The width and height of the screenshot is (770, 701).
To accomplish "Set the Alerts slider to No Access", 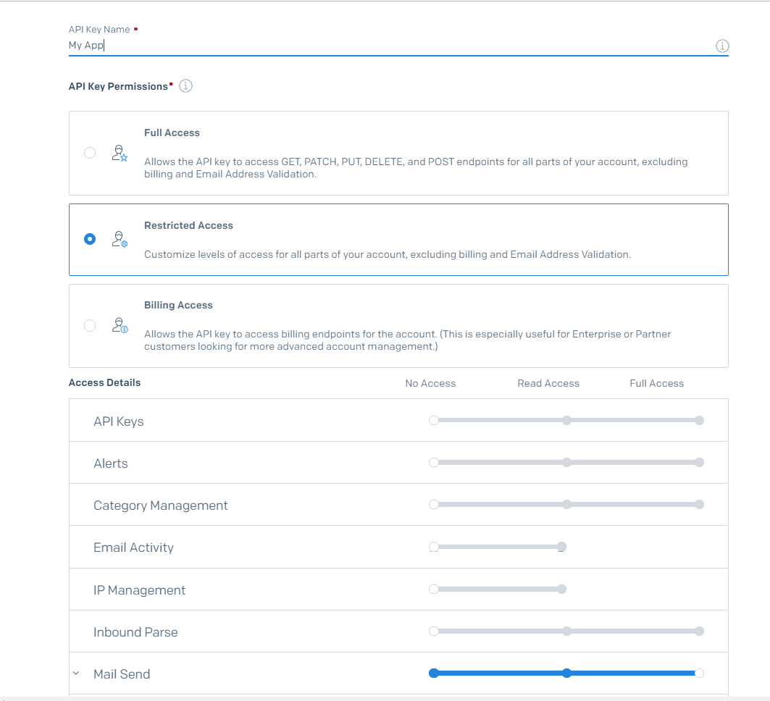I will point(433,462).
